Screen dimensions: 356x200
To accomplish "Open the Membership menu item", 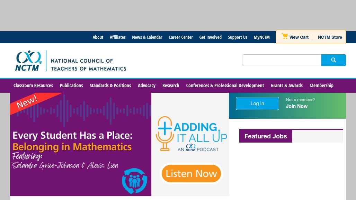I will [x=321, y=85].
